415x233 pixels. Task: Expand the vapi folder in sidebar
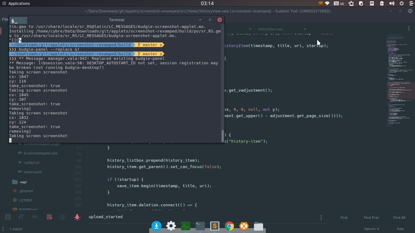23,182
